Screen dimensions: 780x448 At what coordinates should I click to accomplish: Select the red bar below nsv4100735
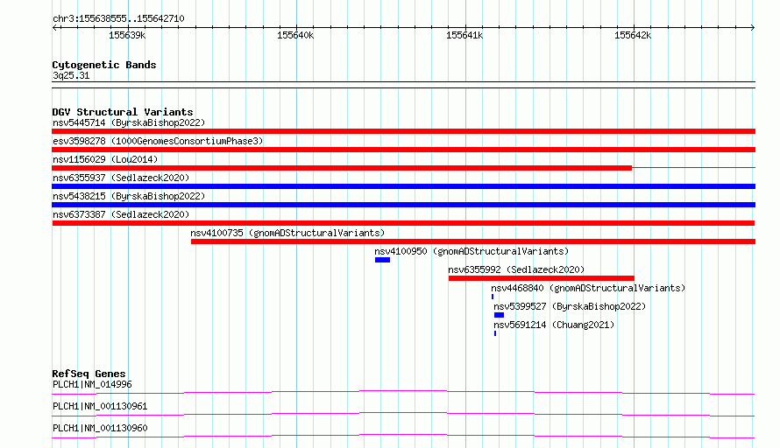point(473,241)
